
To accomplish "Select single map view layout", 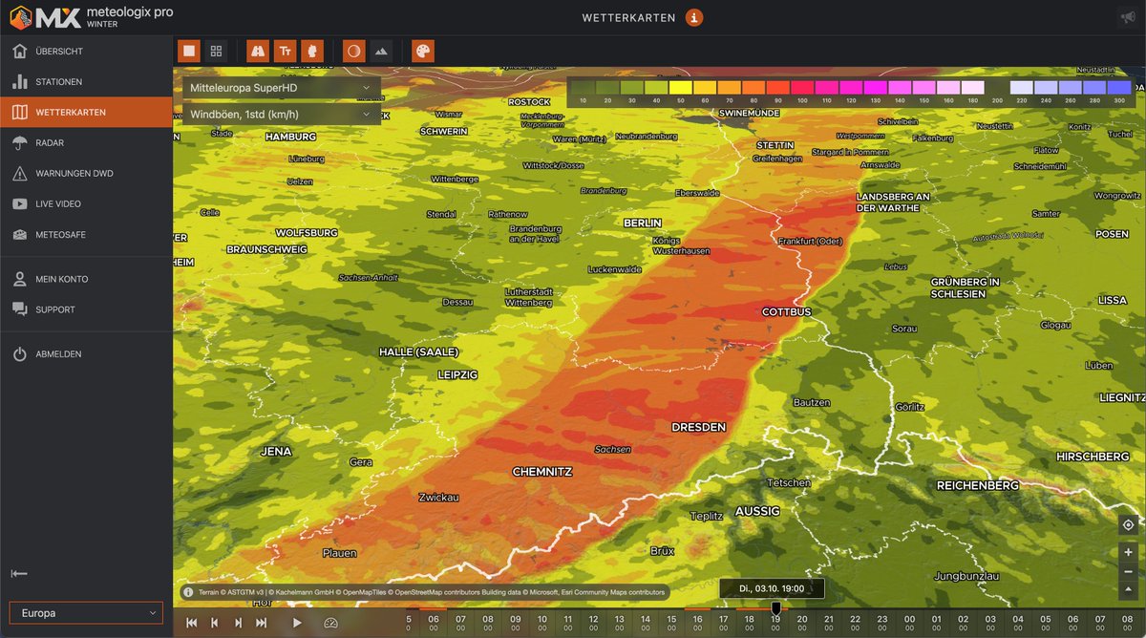I will 189,52.
